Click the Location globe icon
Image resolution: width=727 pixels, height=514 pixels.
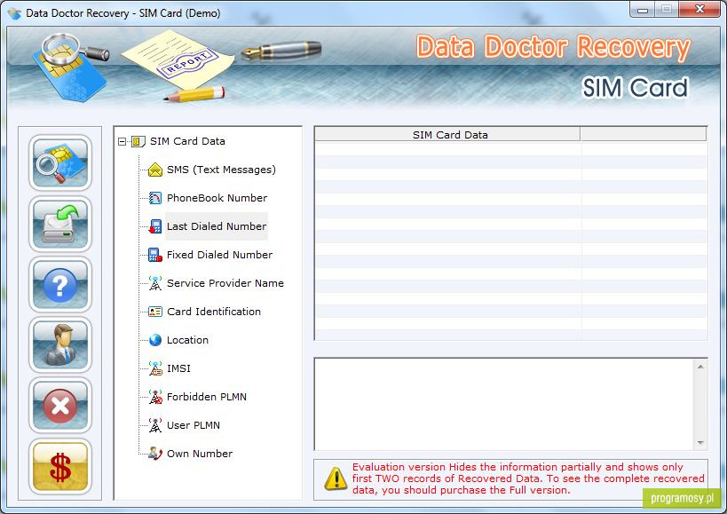tap(155, 340)
